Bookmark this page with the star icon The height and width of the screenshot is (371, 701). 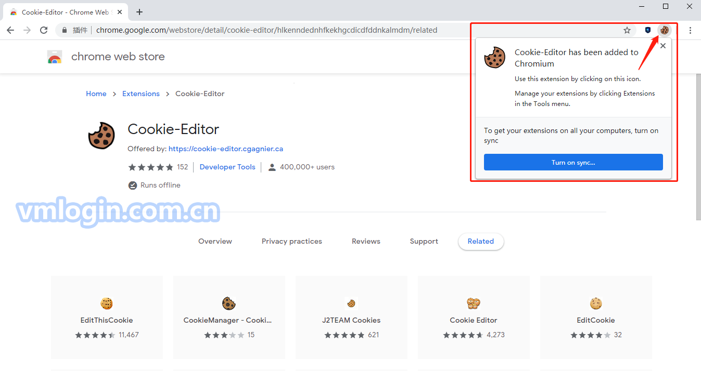click(x=627, y=30)
